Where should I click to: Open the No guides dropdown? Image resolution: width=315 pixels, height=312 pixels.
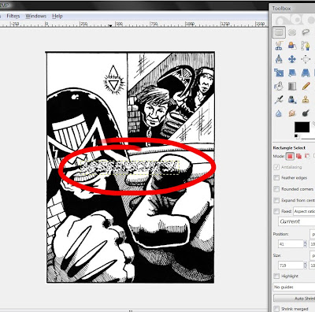294,287
